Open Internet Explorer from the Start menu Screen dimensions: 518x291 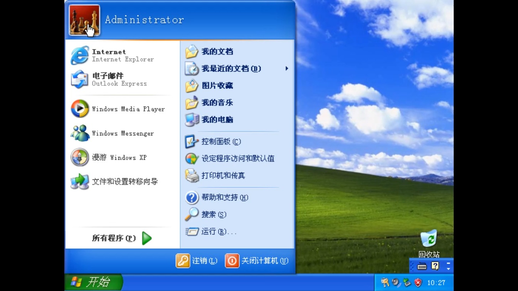point(122,55)
